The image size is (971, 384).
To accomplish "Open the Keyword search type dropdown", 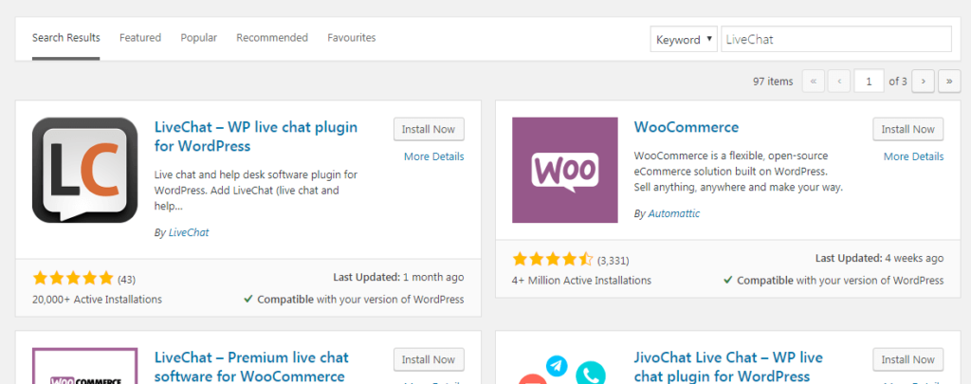I will pos(684,39).
